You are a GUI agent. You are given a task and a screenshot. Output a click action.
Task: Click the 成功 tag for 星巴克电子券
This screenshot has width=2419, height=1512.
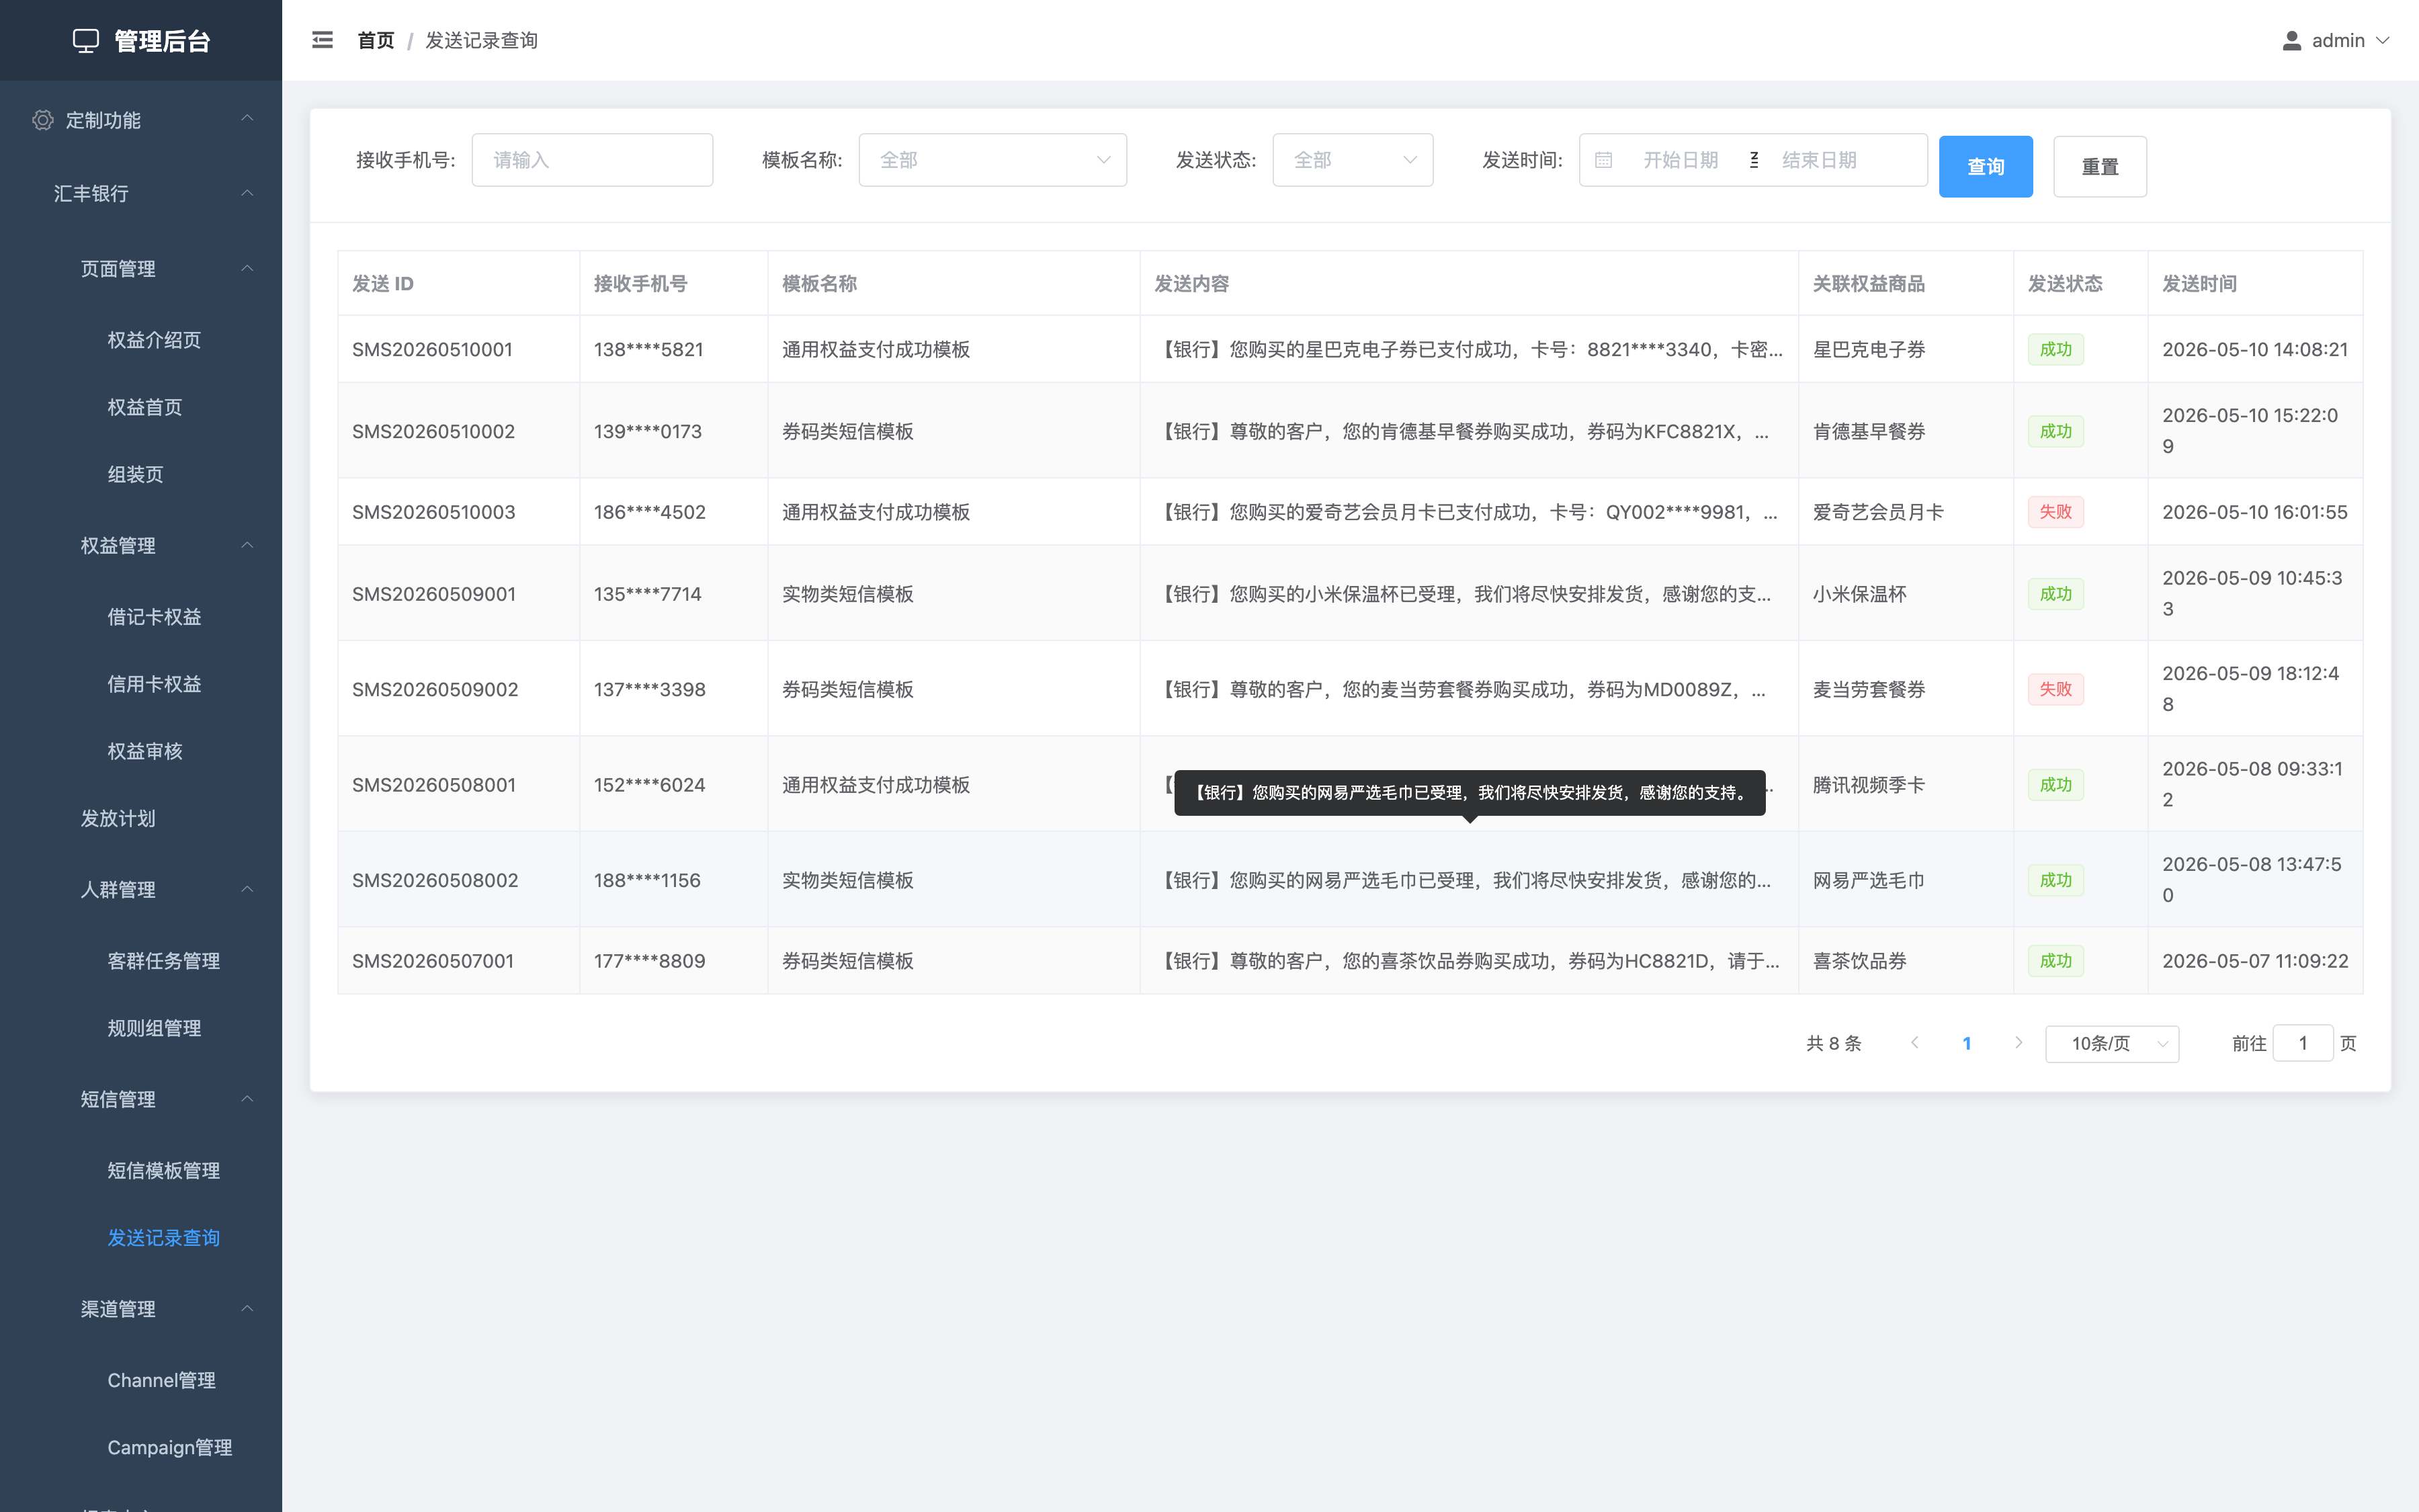point(2055,349)
